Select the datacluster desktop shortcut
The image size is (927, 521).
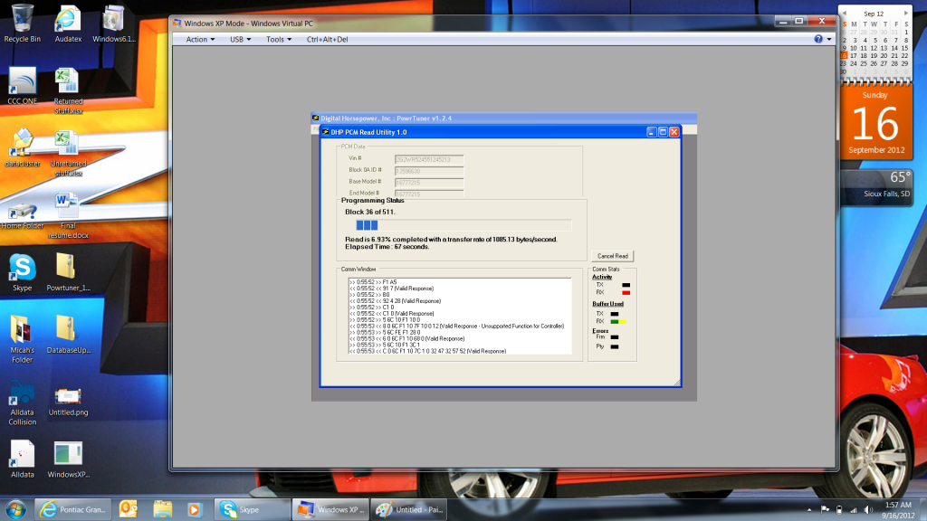click(x=23, y=148)
